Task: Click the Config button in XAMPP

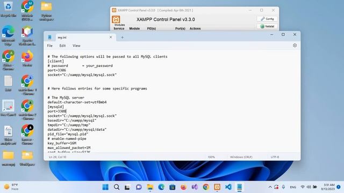Action: pyautogui.click(x=267, y=19)
